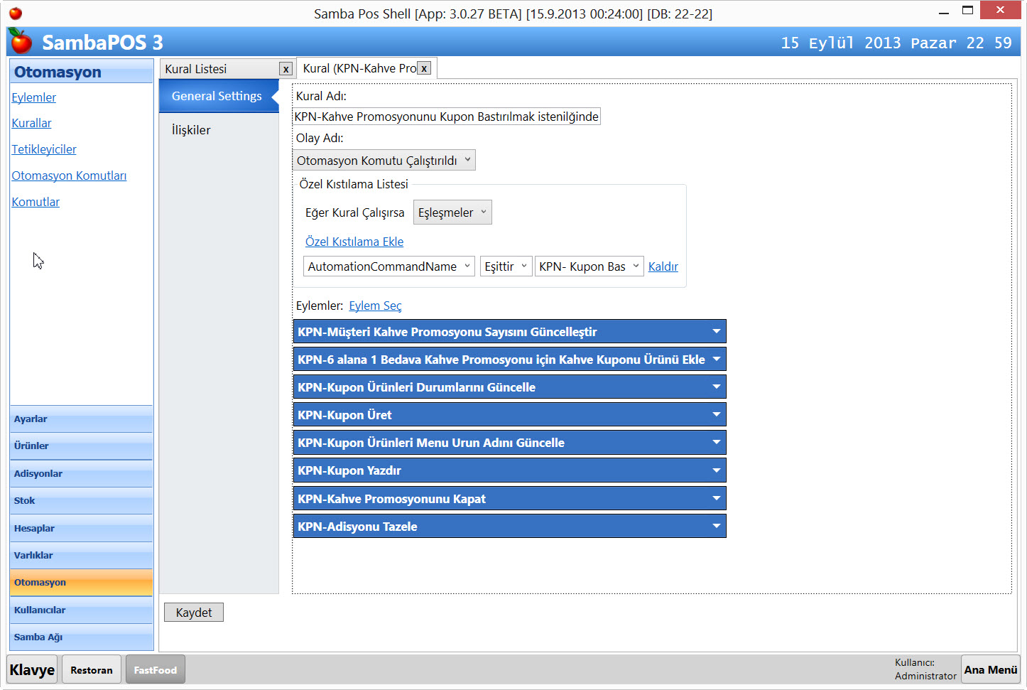Click the Eylem Seç link
This screenshot has height=690, width=1027.
pyautogui.click(x=375, y=306)
